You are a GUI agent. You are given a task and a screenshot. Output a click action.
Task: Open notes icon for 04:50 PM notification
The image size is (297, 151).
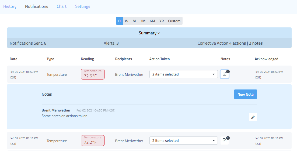click(x=225, y=74)
